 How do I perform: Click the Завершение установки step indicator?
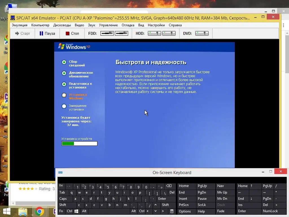64,106
